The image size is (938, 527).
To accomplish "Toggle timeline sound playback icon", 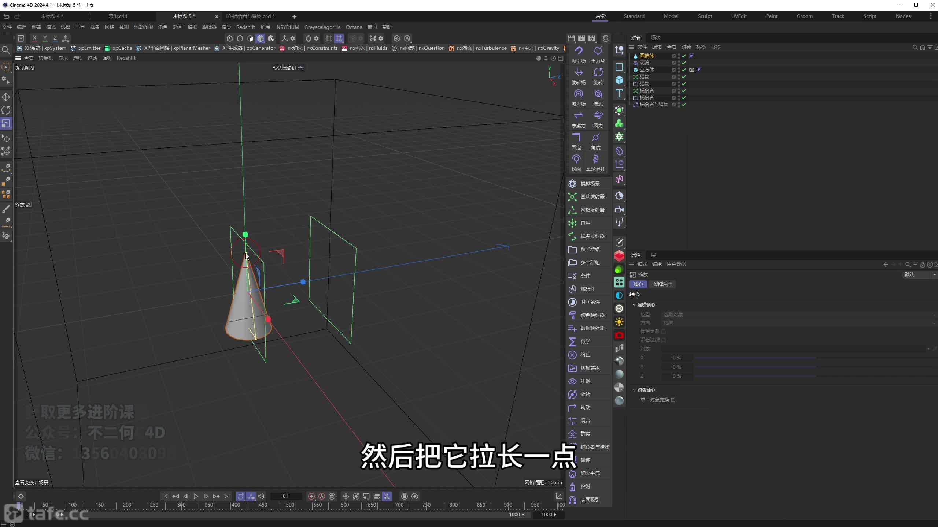I will 261,496.
